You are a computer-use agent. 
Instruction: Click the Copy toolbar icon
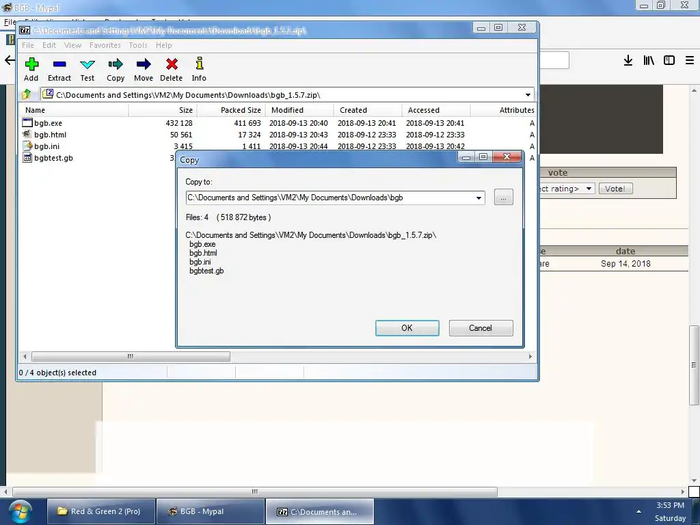tap(115, 64)
